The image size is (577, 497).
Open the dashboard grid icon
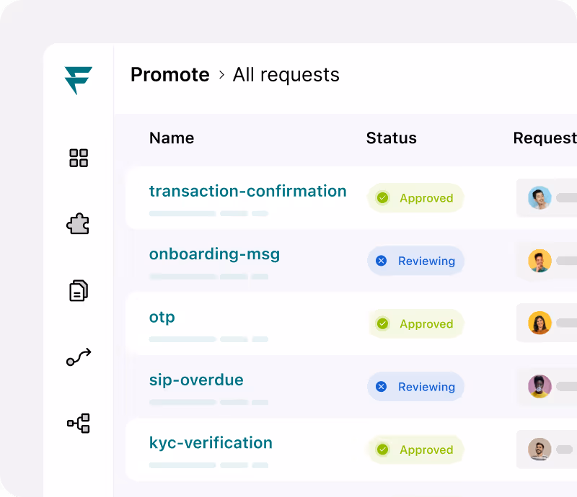click(79, 158)
